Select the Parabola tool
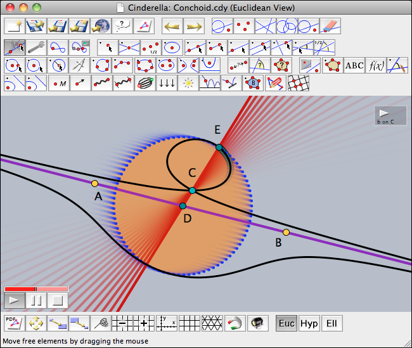 click(209, 65)
